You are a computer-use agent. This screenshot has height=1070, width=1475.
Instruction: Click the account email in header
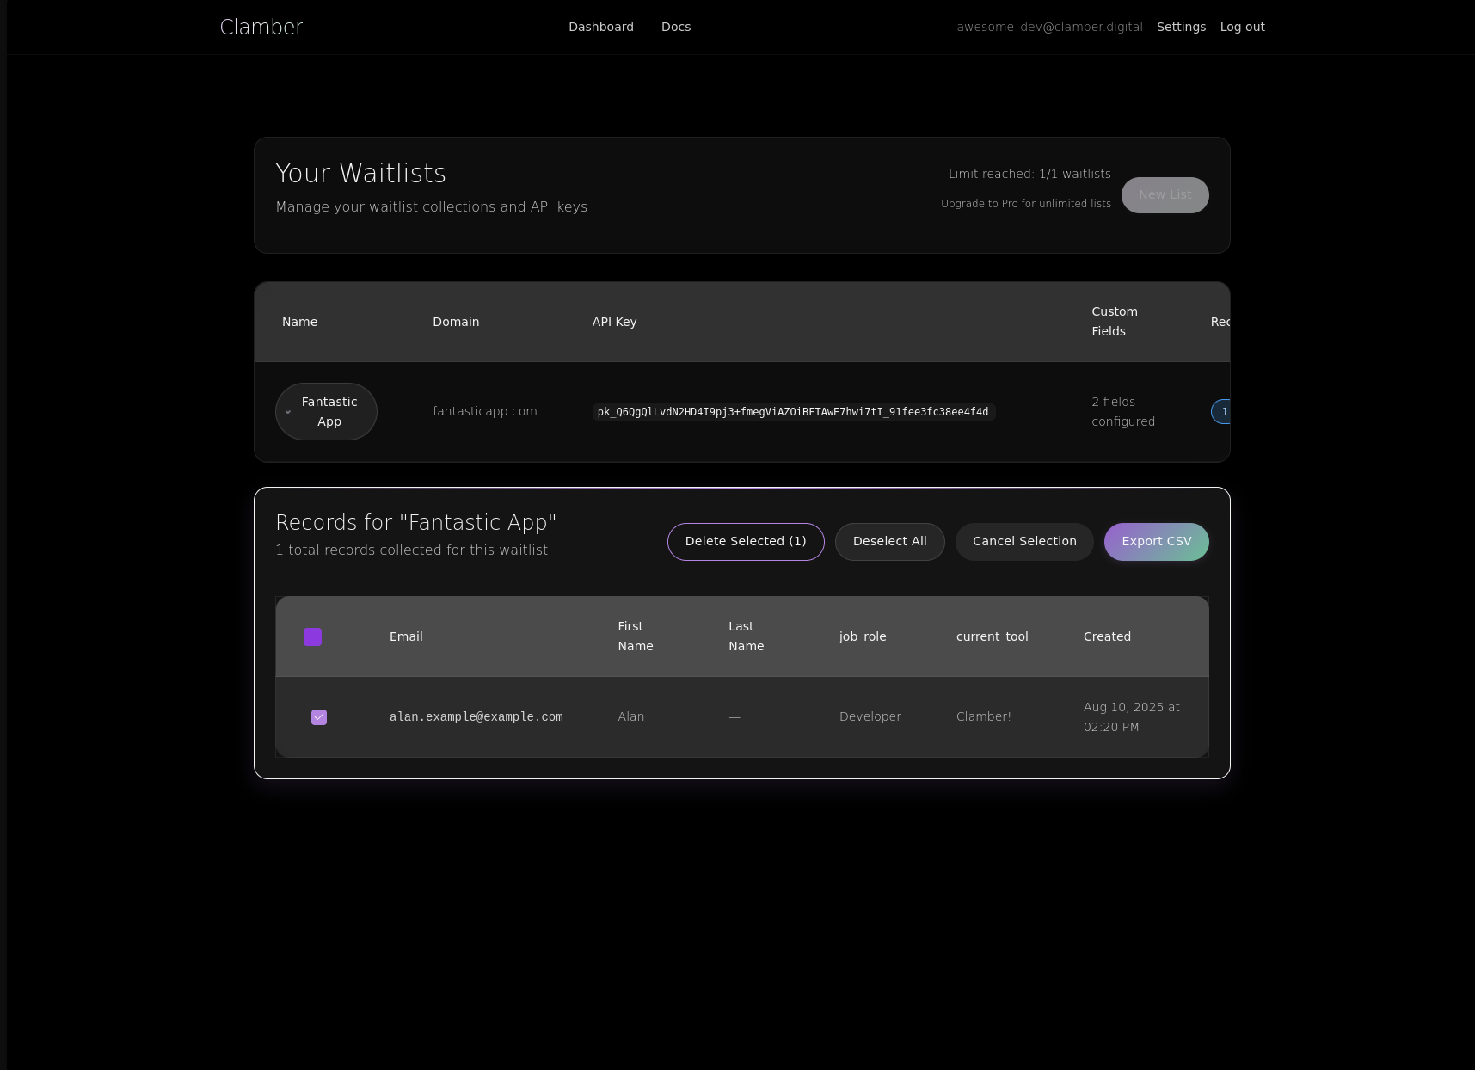1049,27
